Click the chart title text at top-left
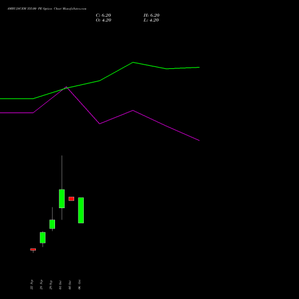This screenshot has height=299, width=299. (x=47, y=9)
